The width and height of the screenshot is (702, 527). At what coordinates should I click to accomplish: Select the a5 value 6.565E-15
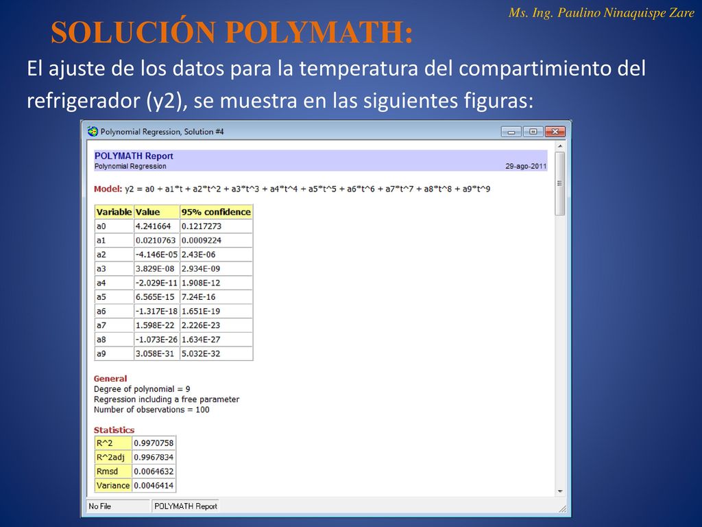pyautogui.click(x=157, y=297)
